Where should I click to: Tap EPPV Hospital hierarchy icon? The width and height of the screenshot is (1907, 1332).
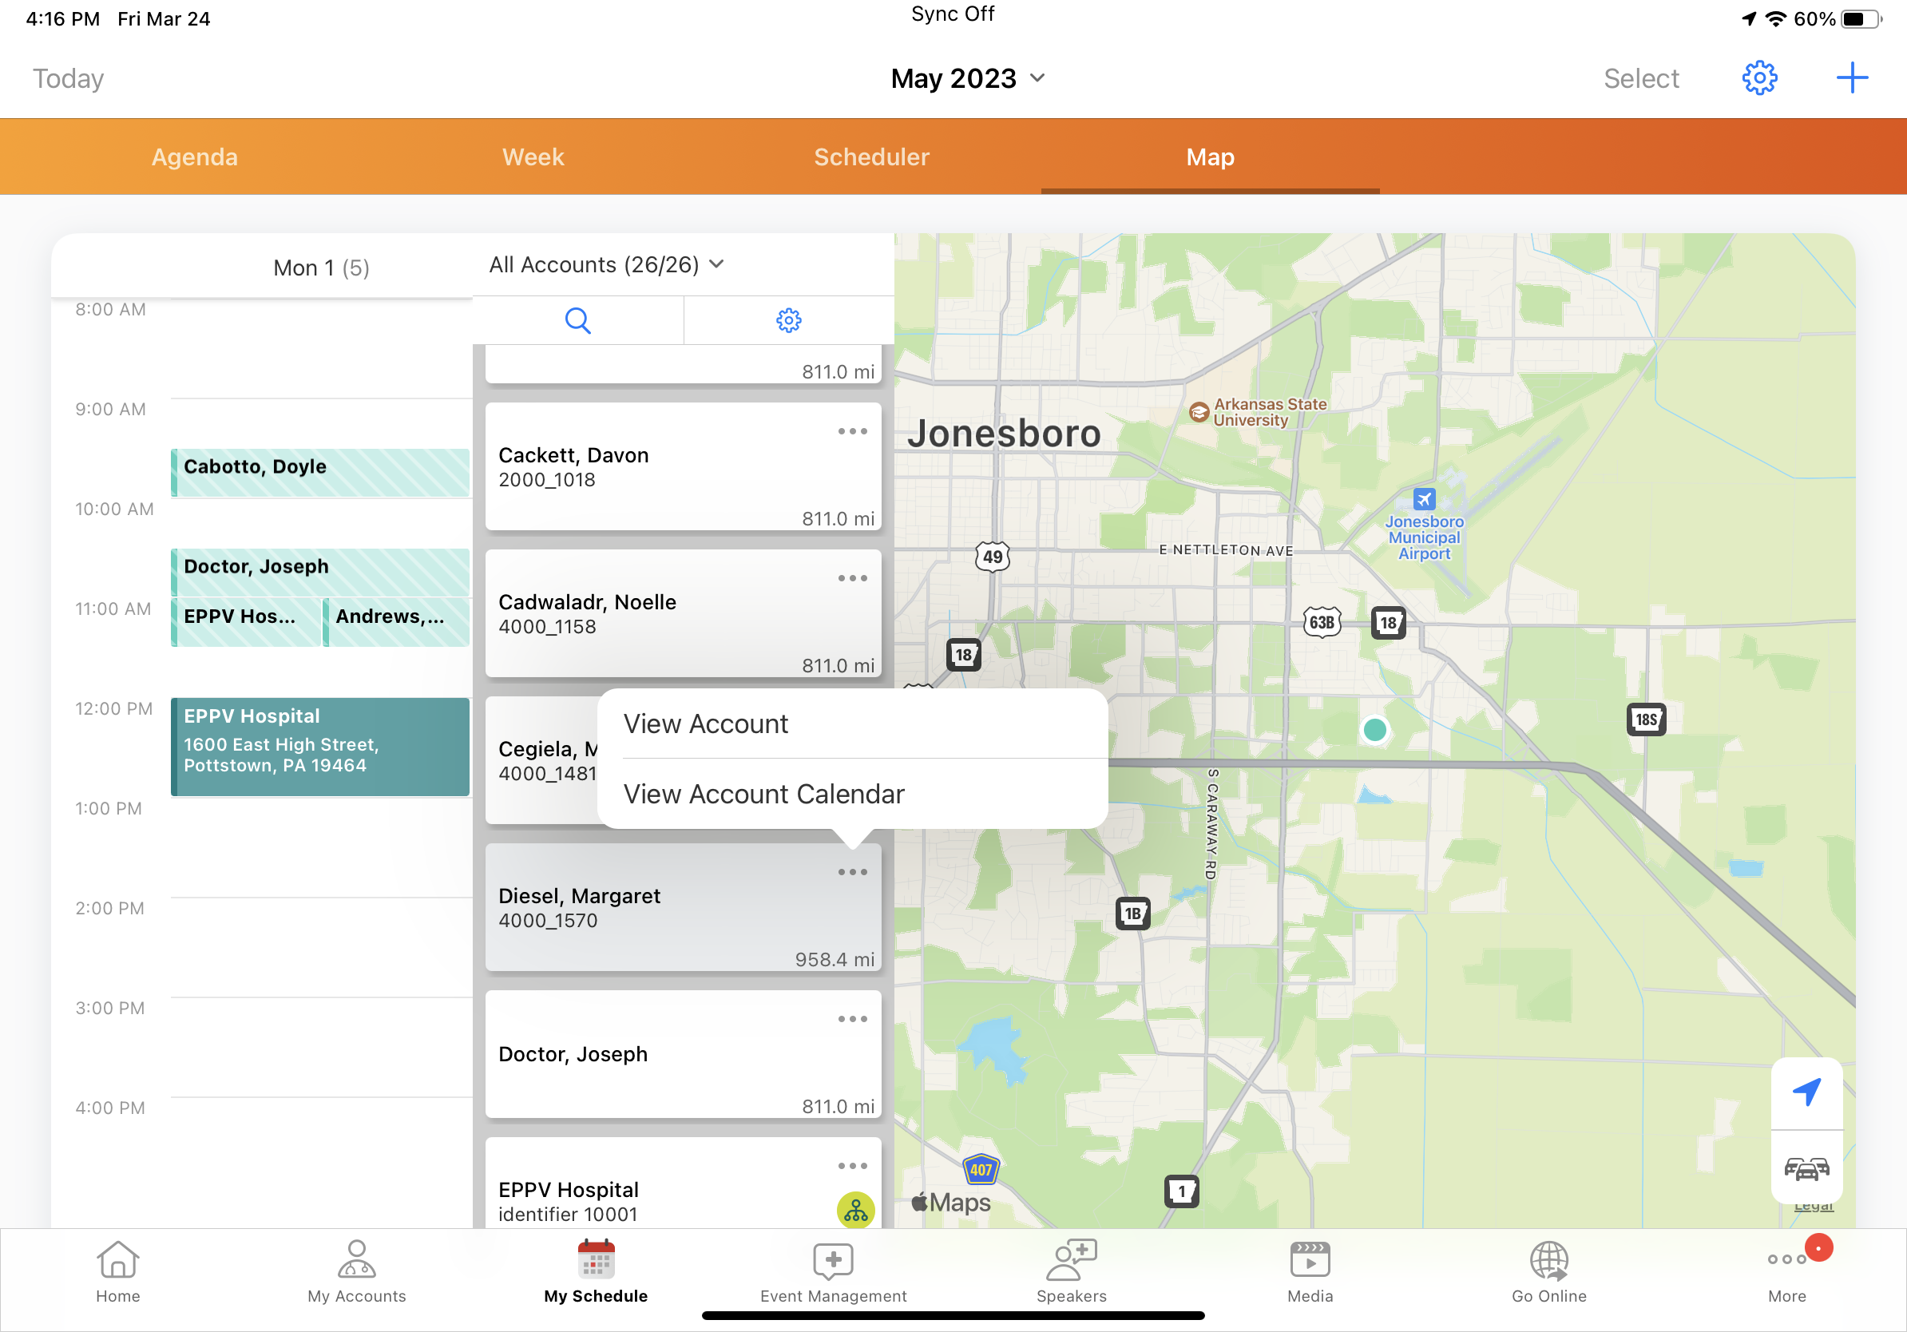(x=855, y=1211)
